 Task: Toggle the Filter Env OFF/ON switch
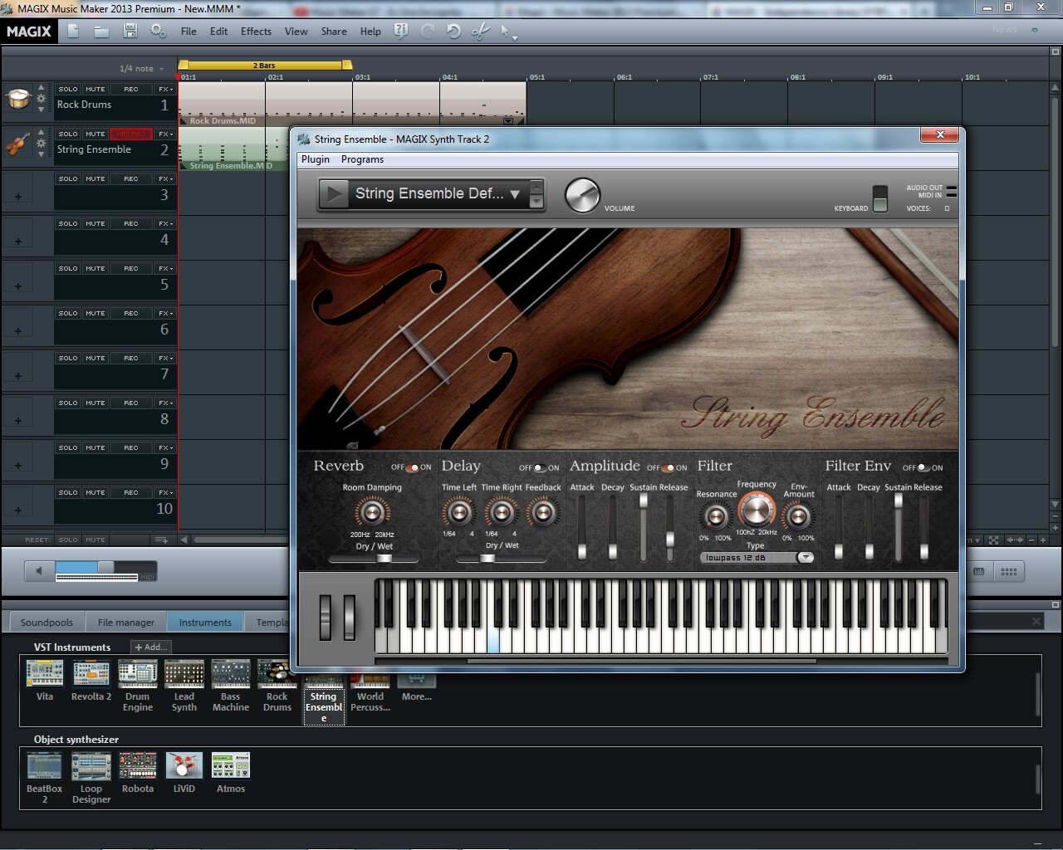click(923, 467)
